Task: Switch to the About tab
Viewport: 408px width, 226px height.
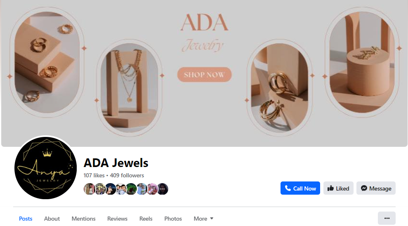Action: [x=52, y=219]
